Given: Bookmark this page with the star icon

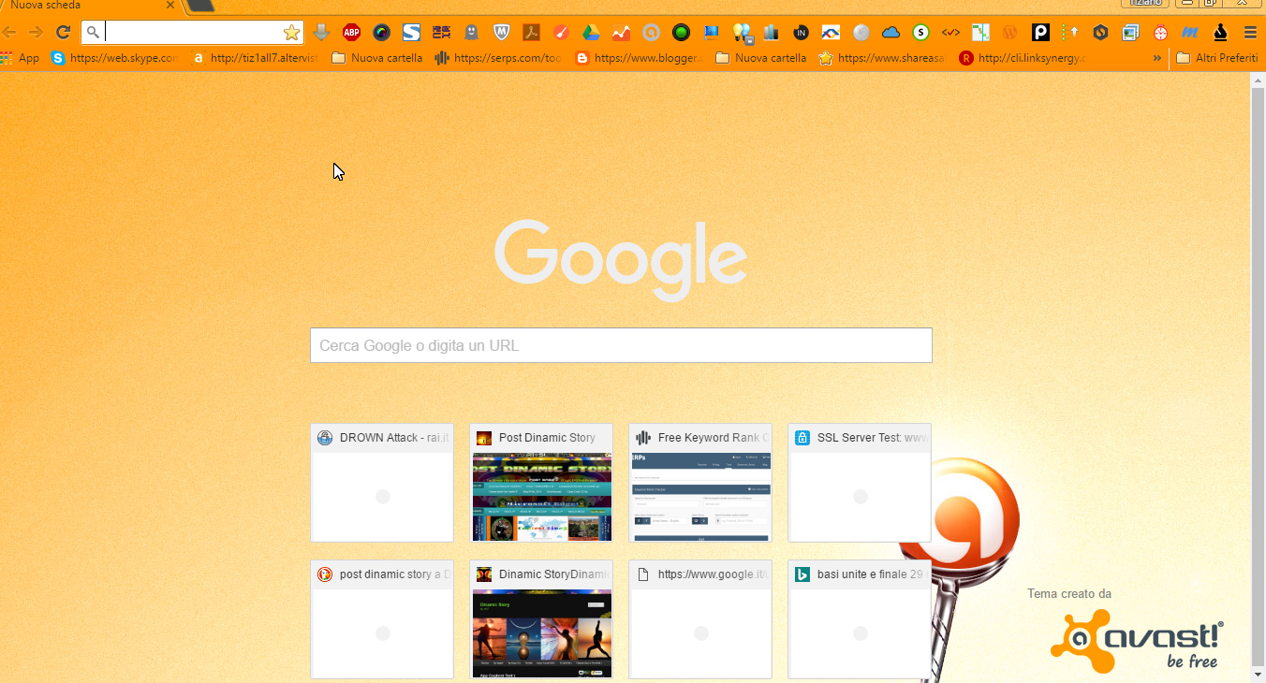Looking at the screenshot, I should (x=291, y=33).
